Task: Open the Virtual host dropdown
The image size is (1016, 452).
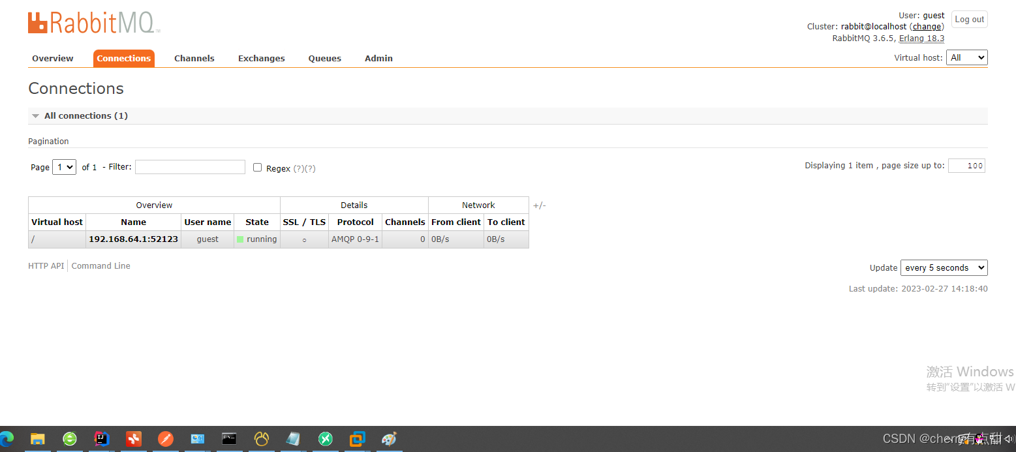Action: (x=966, y=57)
